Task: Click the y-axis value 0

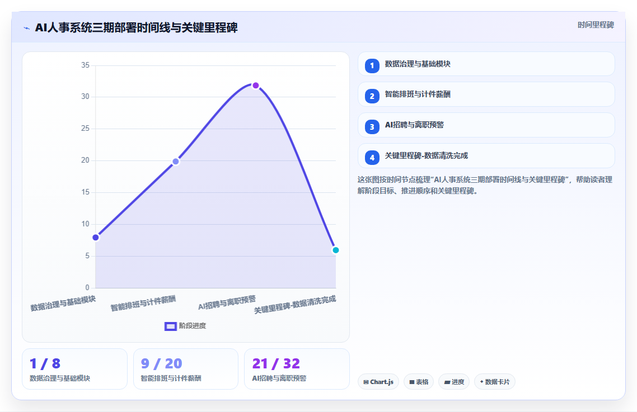Action: tap(87, 287)
